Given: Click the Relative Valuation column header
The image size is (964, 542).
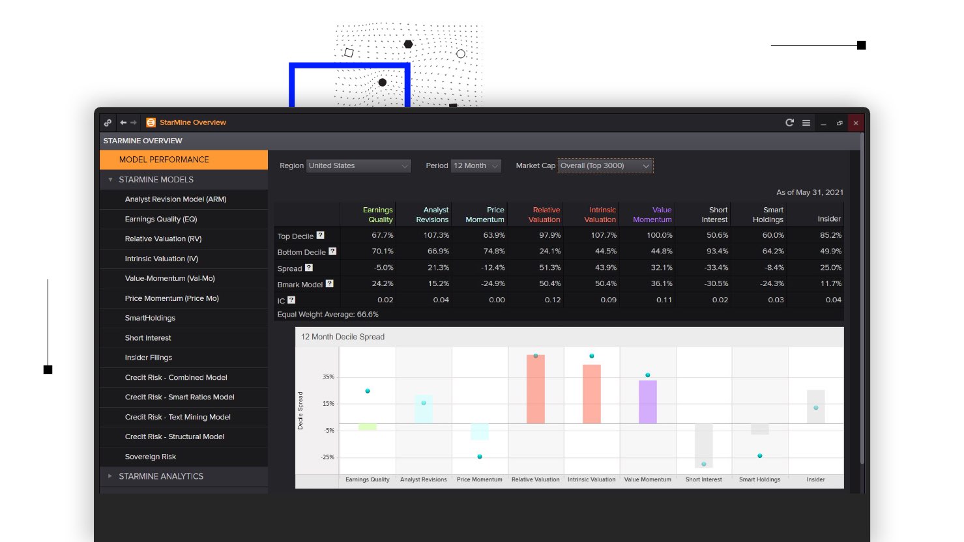Looking at the screenshot, I should click(544, 214).
